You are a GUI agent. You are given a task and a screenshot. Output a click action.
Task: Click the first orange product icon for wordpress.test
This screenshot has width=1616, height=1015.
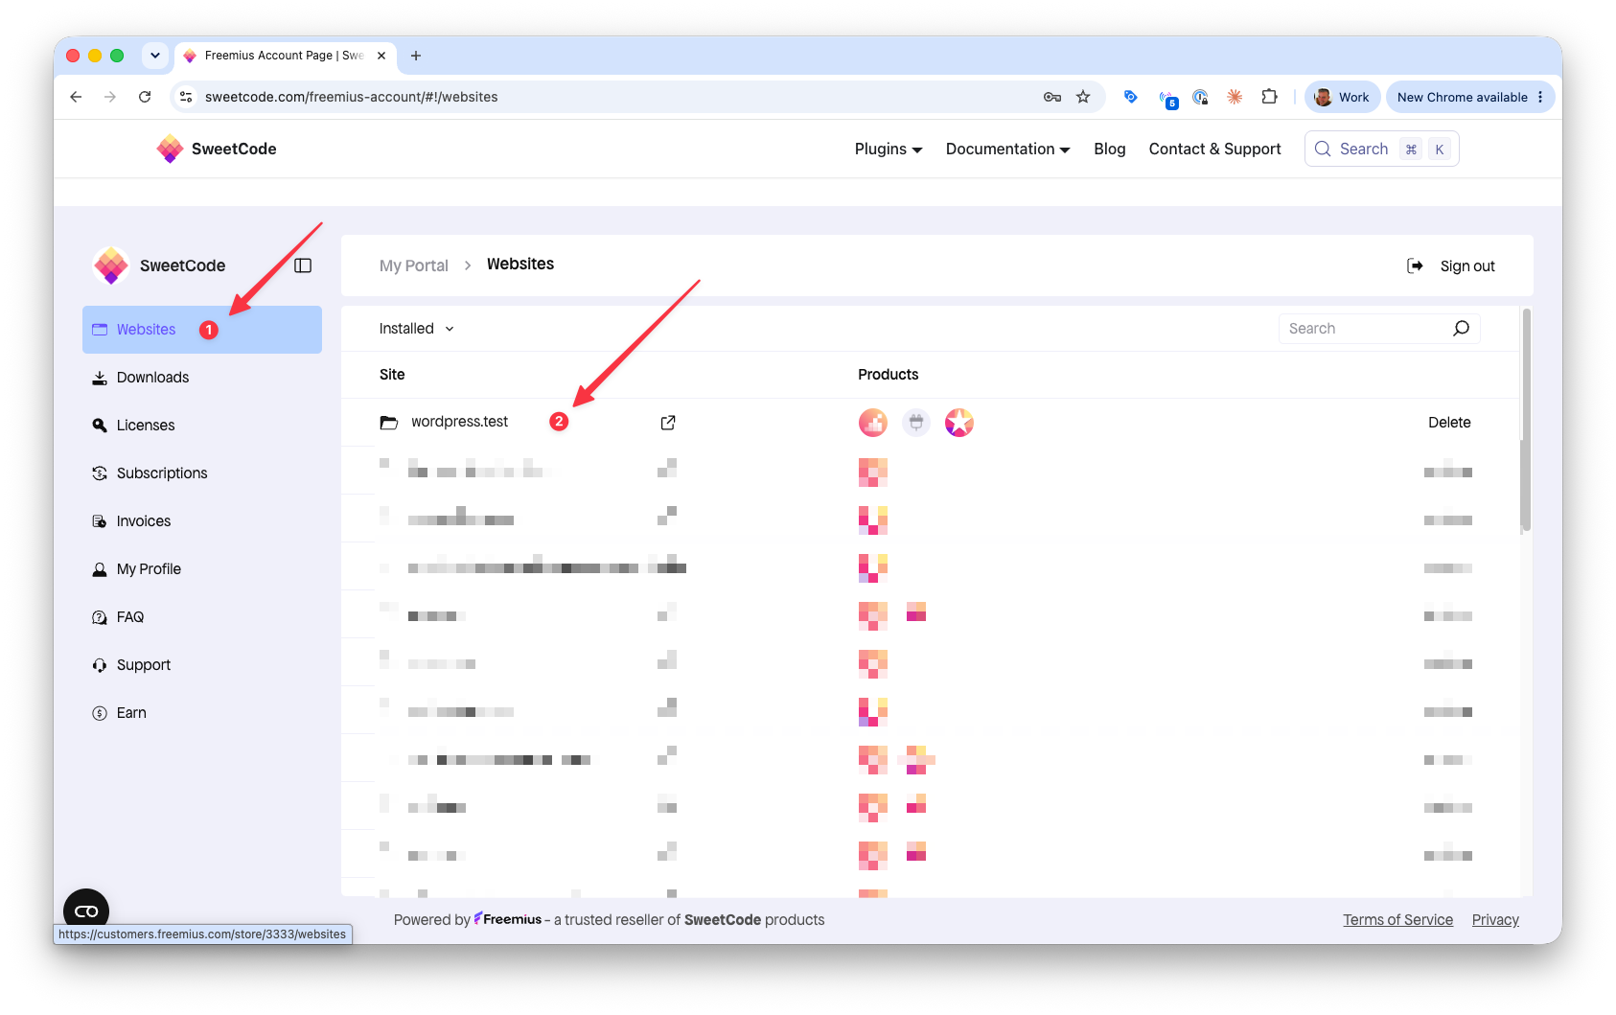pos(873,423)
